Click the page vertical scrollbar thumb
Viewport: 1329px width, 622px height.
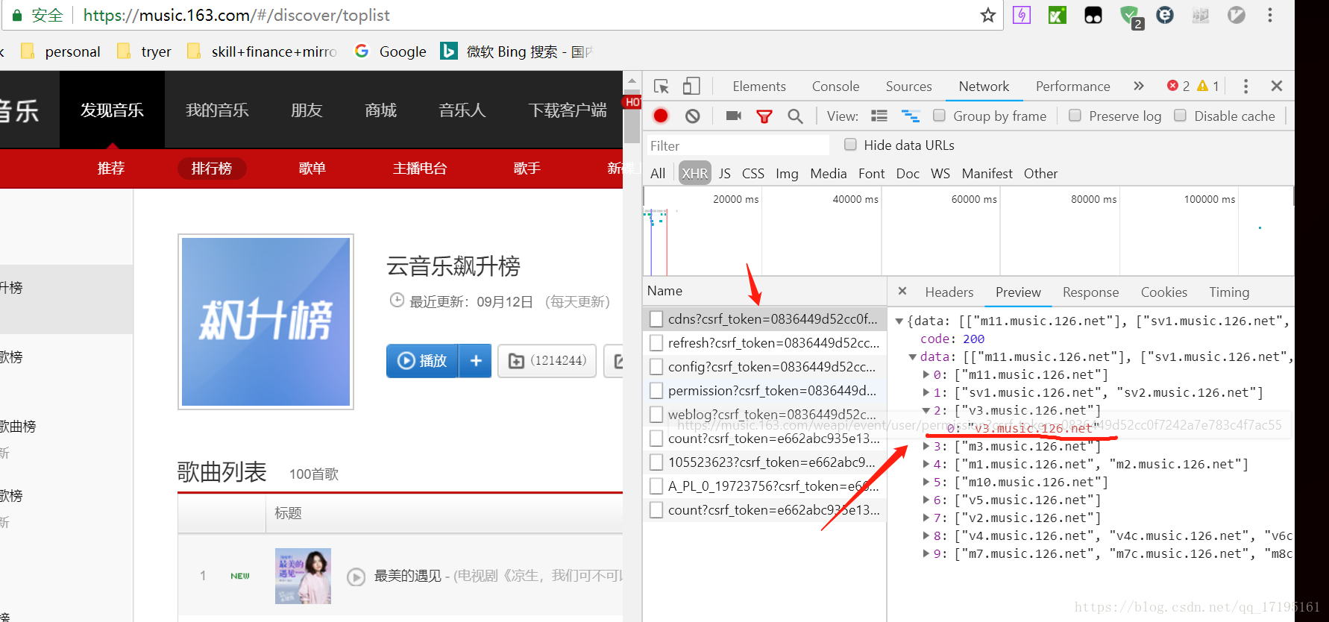pos(632,116)
